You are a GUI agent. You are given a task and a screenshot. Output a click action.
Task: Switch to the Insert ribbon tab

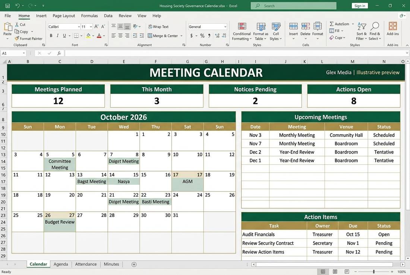pos(41,16)
